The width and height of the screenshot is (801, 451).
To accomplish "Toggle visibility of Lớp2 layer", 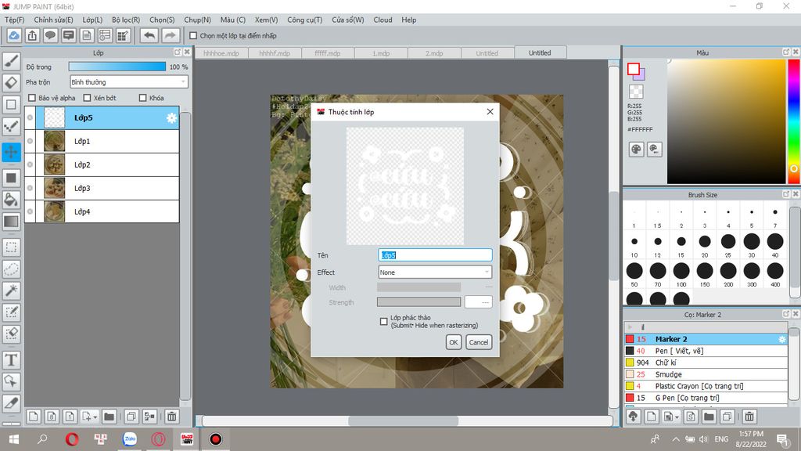I will click(x=31, y=164).
